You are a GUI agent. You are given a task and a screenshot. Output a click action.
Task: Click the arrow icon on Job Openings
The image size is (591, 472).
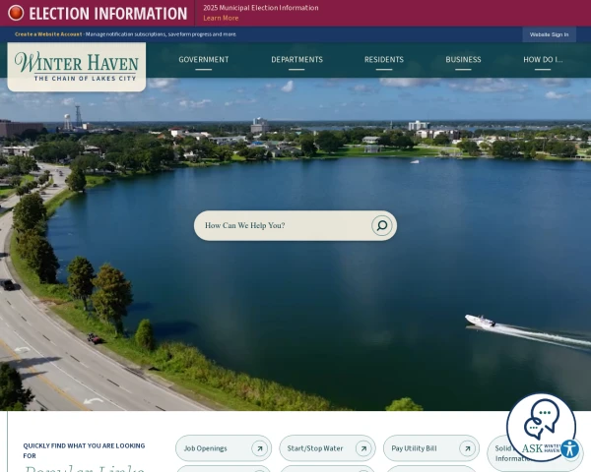(x=259, y=448)
